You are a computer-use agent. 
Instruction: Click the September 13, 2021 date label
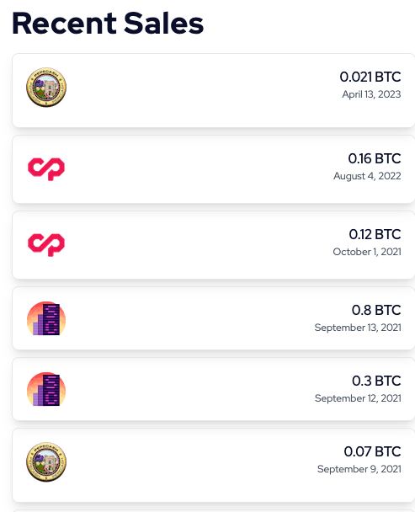pos(358,328)
